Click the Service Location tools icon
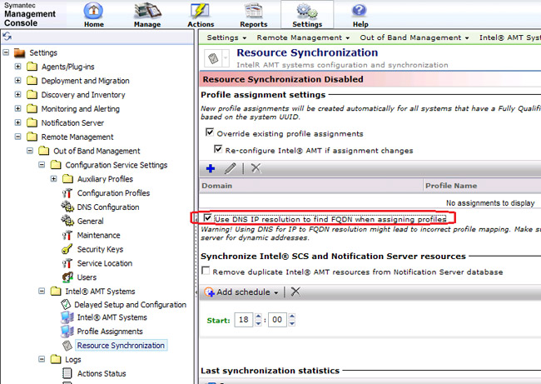Screen dimensions: 541x384 [67, 263]
